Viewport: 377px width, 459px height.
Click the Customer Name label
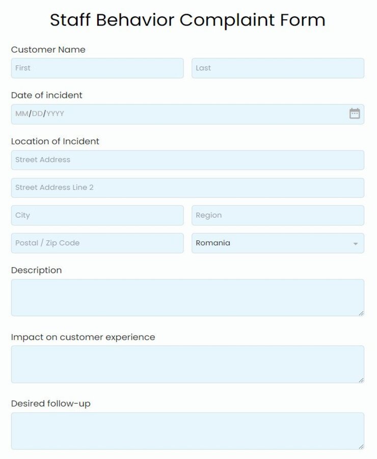[48, 49]
